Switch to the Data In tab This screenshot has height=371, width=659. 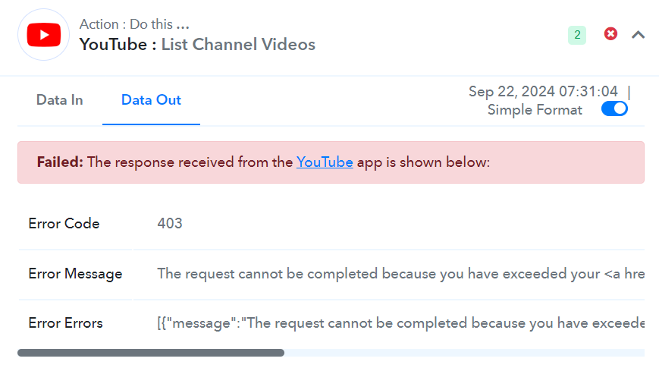(60, 100)
